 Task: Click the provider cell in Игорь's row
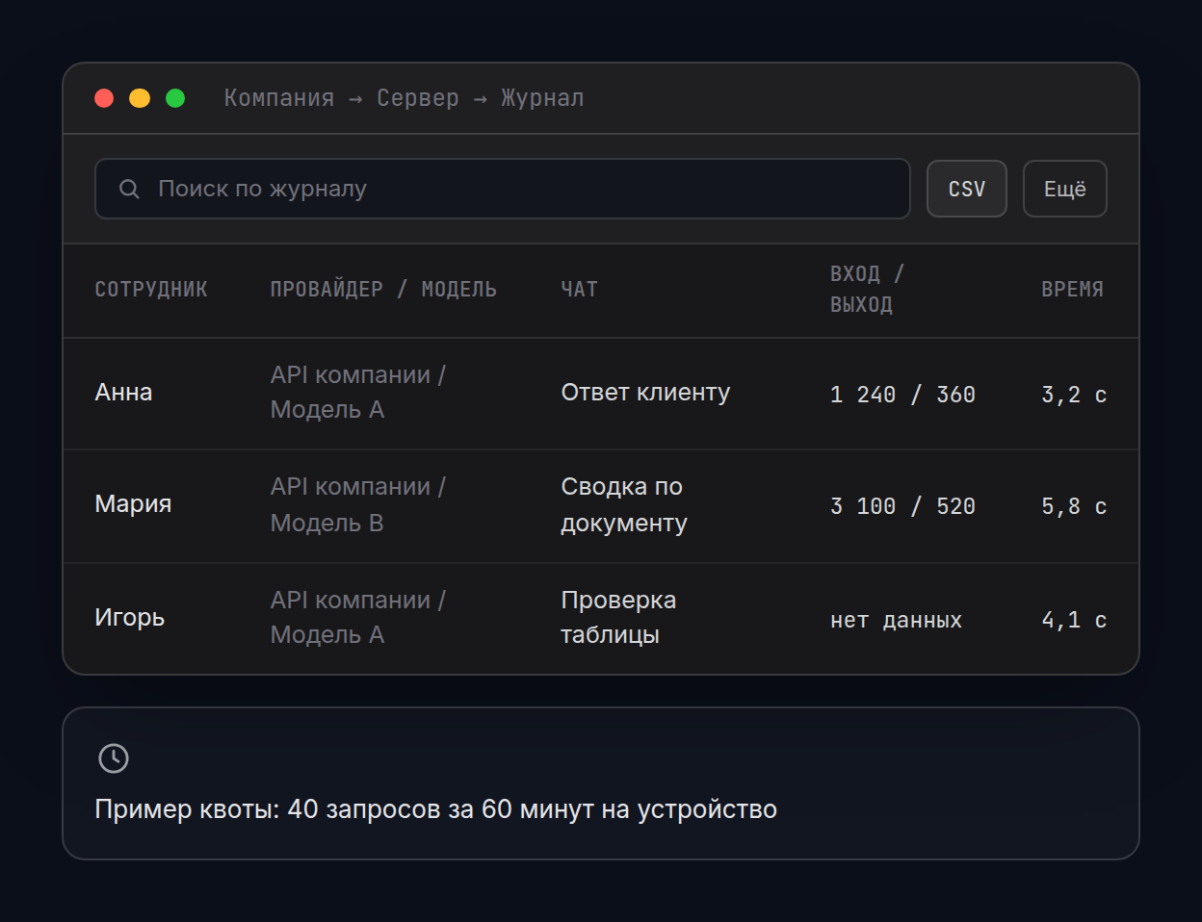[x=358, y=618]
